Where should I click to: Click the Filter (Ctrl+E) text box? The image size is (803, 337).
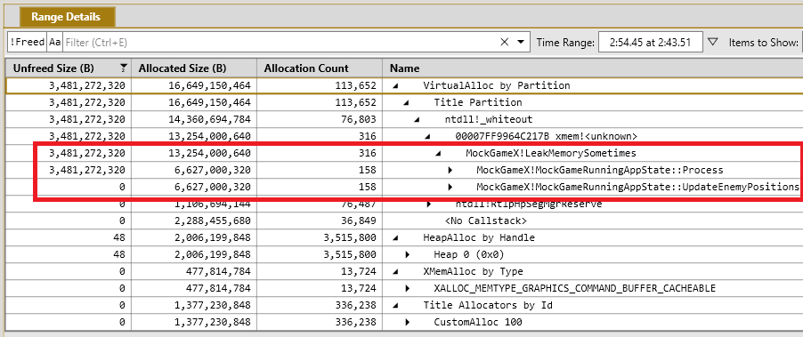pyautogui.click(x=280, y=43)
